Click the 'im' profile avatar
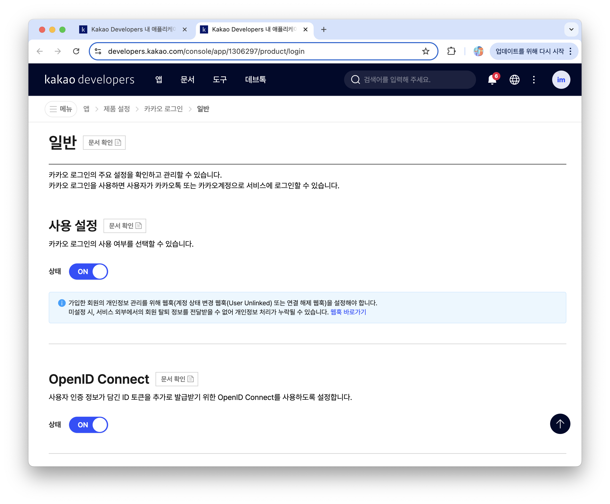The width and height of the screenshot is (610, 504). click(x=561, y=79)
